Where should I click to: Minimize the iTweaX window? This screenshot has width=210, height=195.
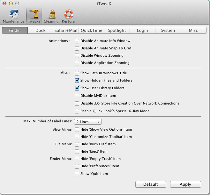click(11, 4)
